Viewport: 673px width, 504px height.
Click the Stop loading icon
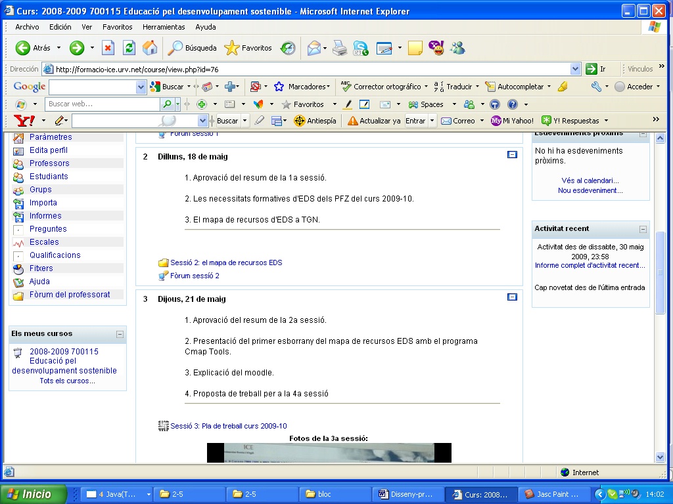point(108,48)
